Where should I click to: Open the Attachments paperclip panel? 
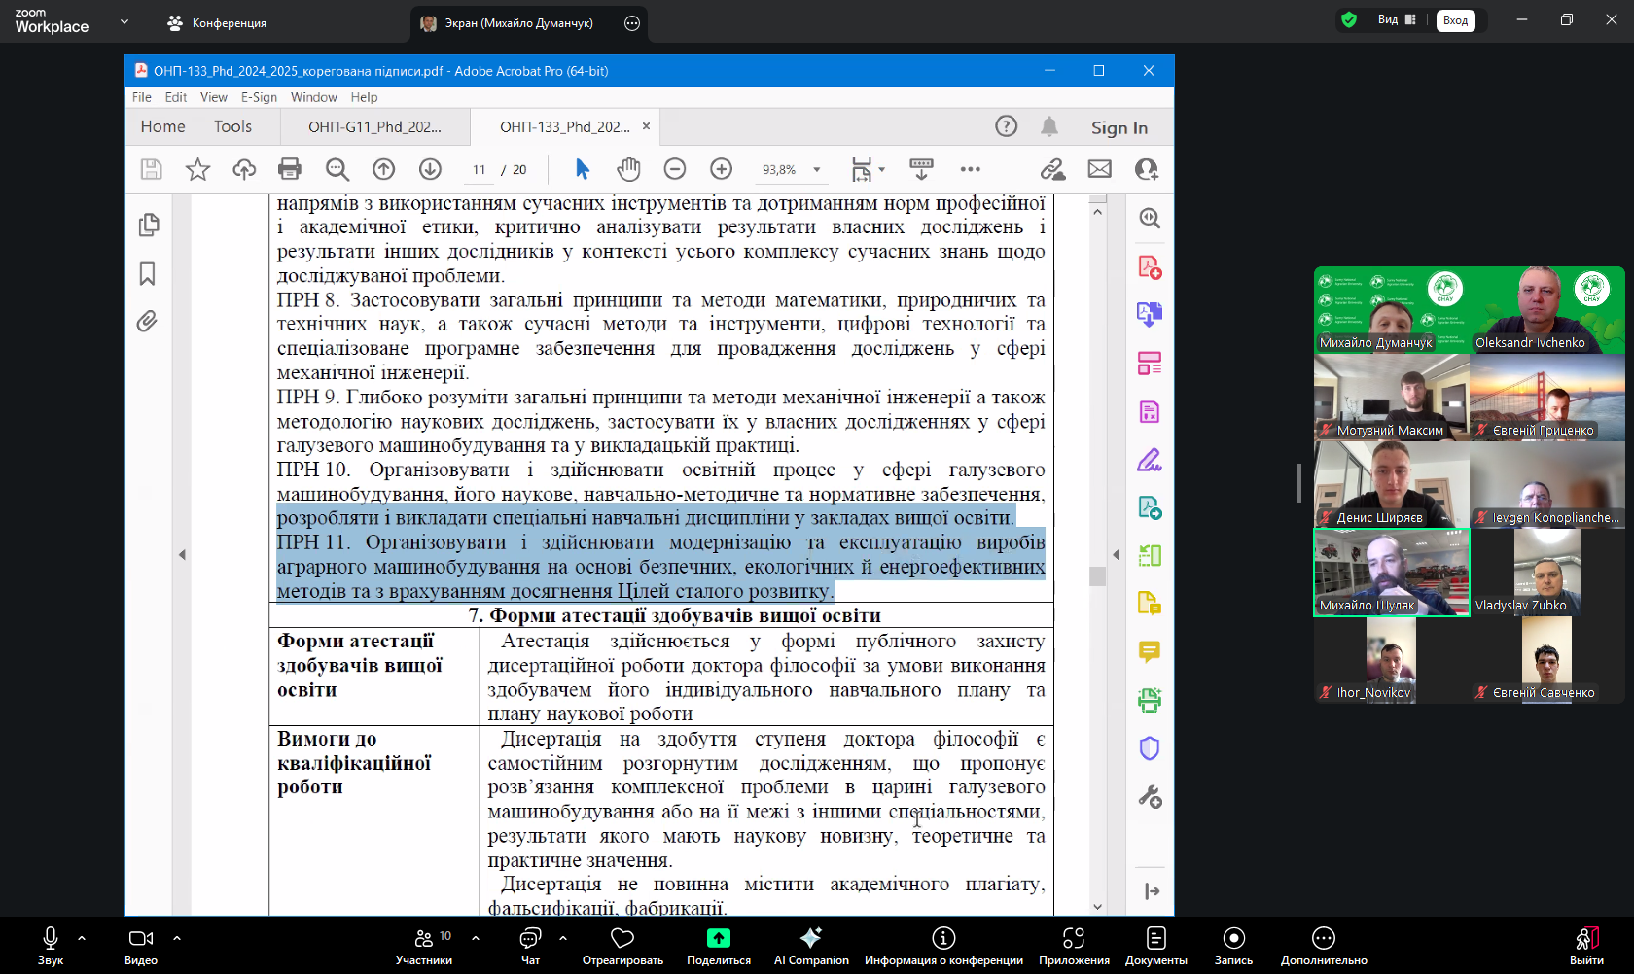[x=148, y=321]
